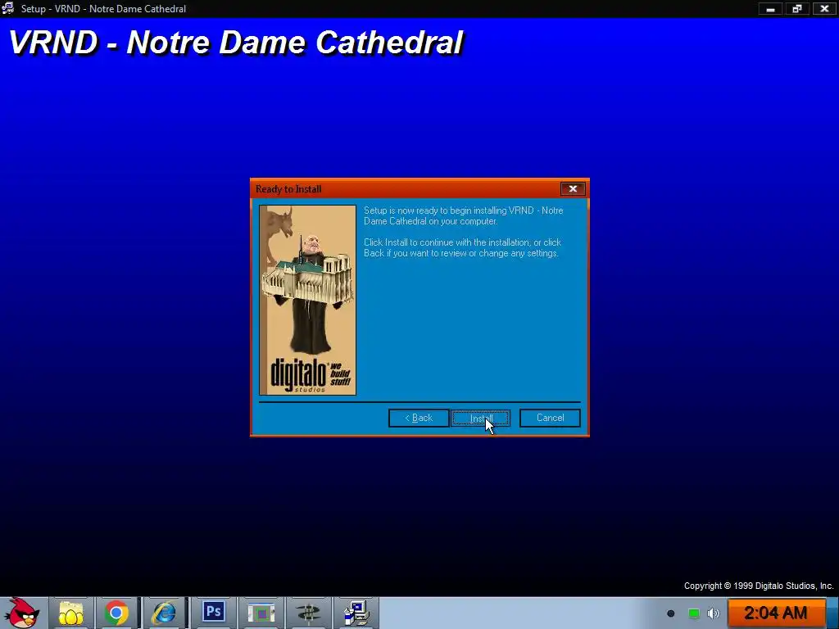Click the Install button
The height and width of the screenshot is (629, 839).
[480, 418]
